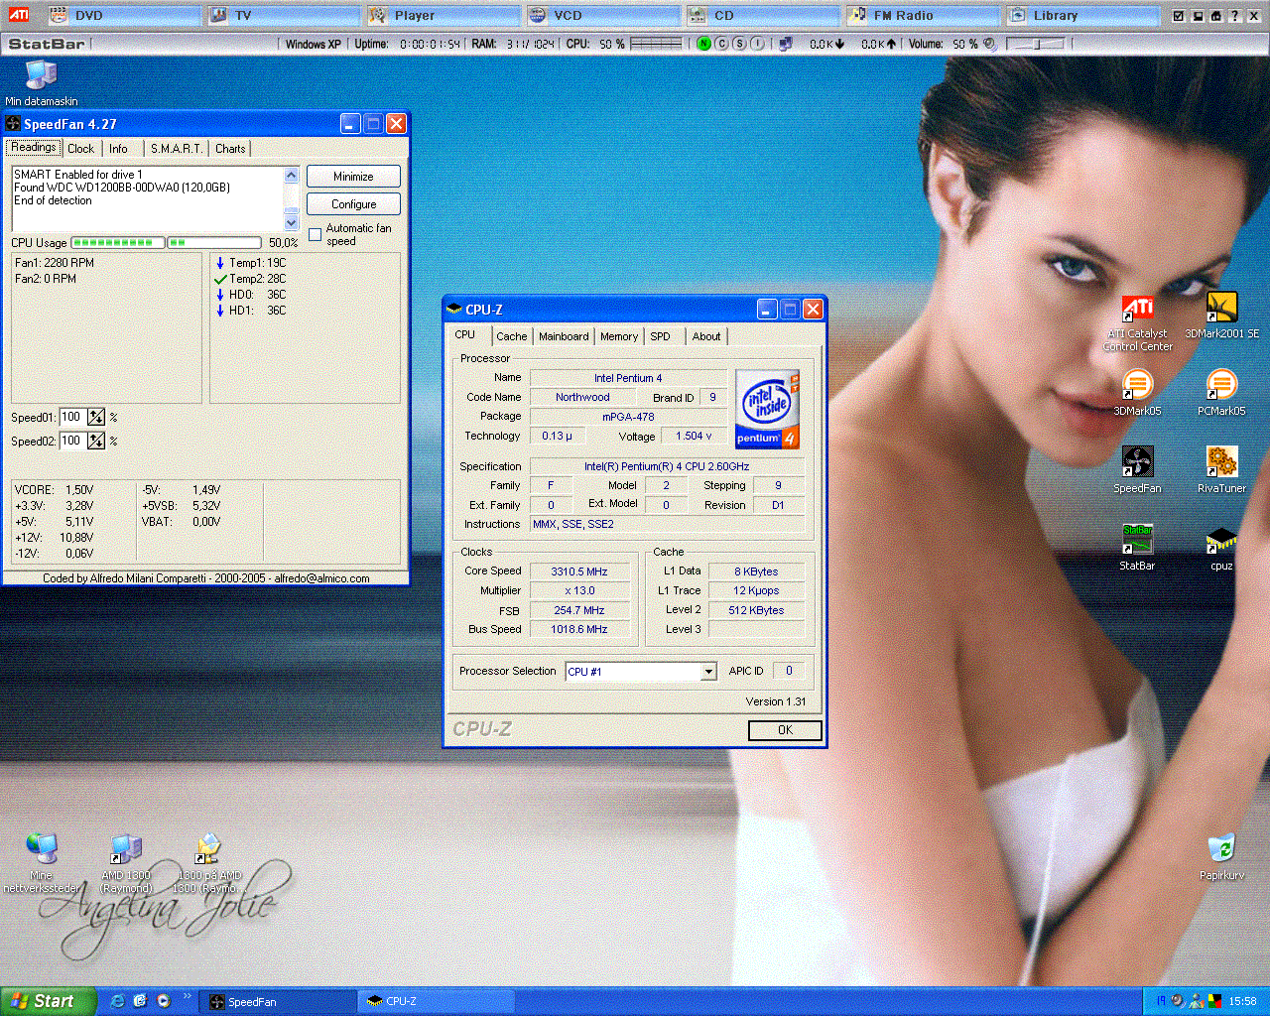The width and height of the screenshot is (1270, 1016).
Task: Open 3DMark05 desktop shortcut
Action: click(1137, 393)
